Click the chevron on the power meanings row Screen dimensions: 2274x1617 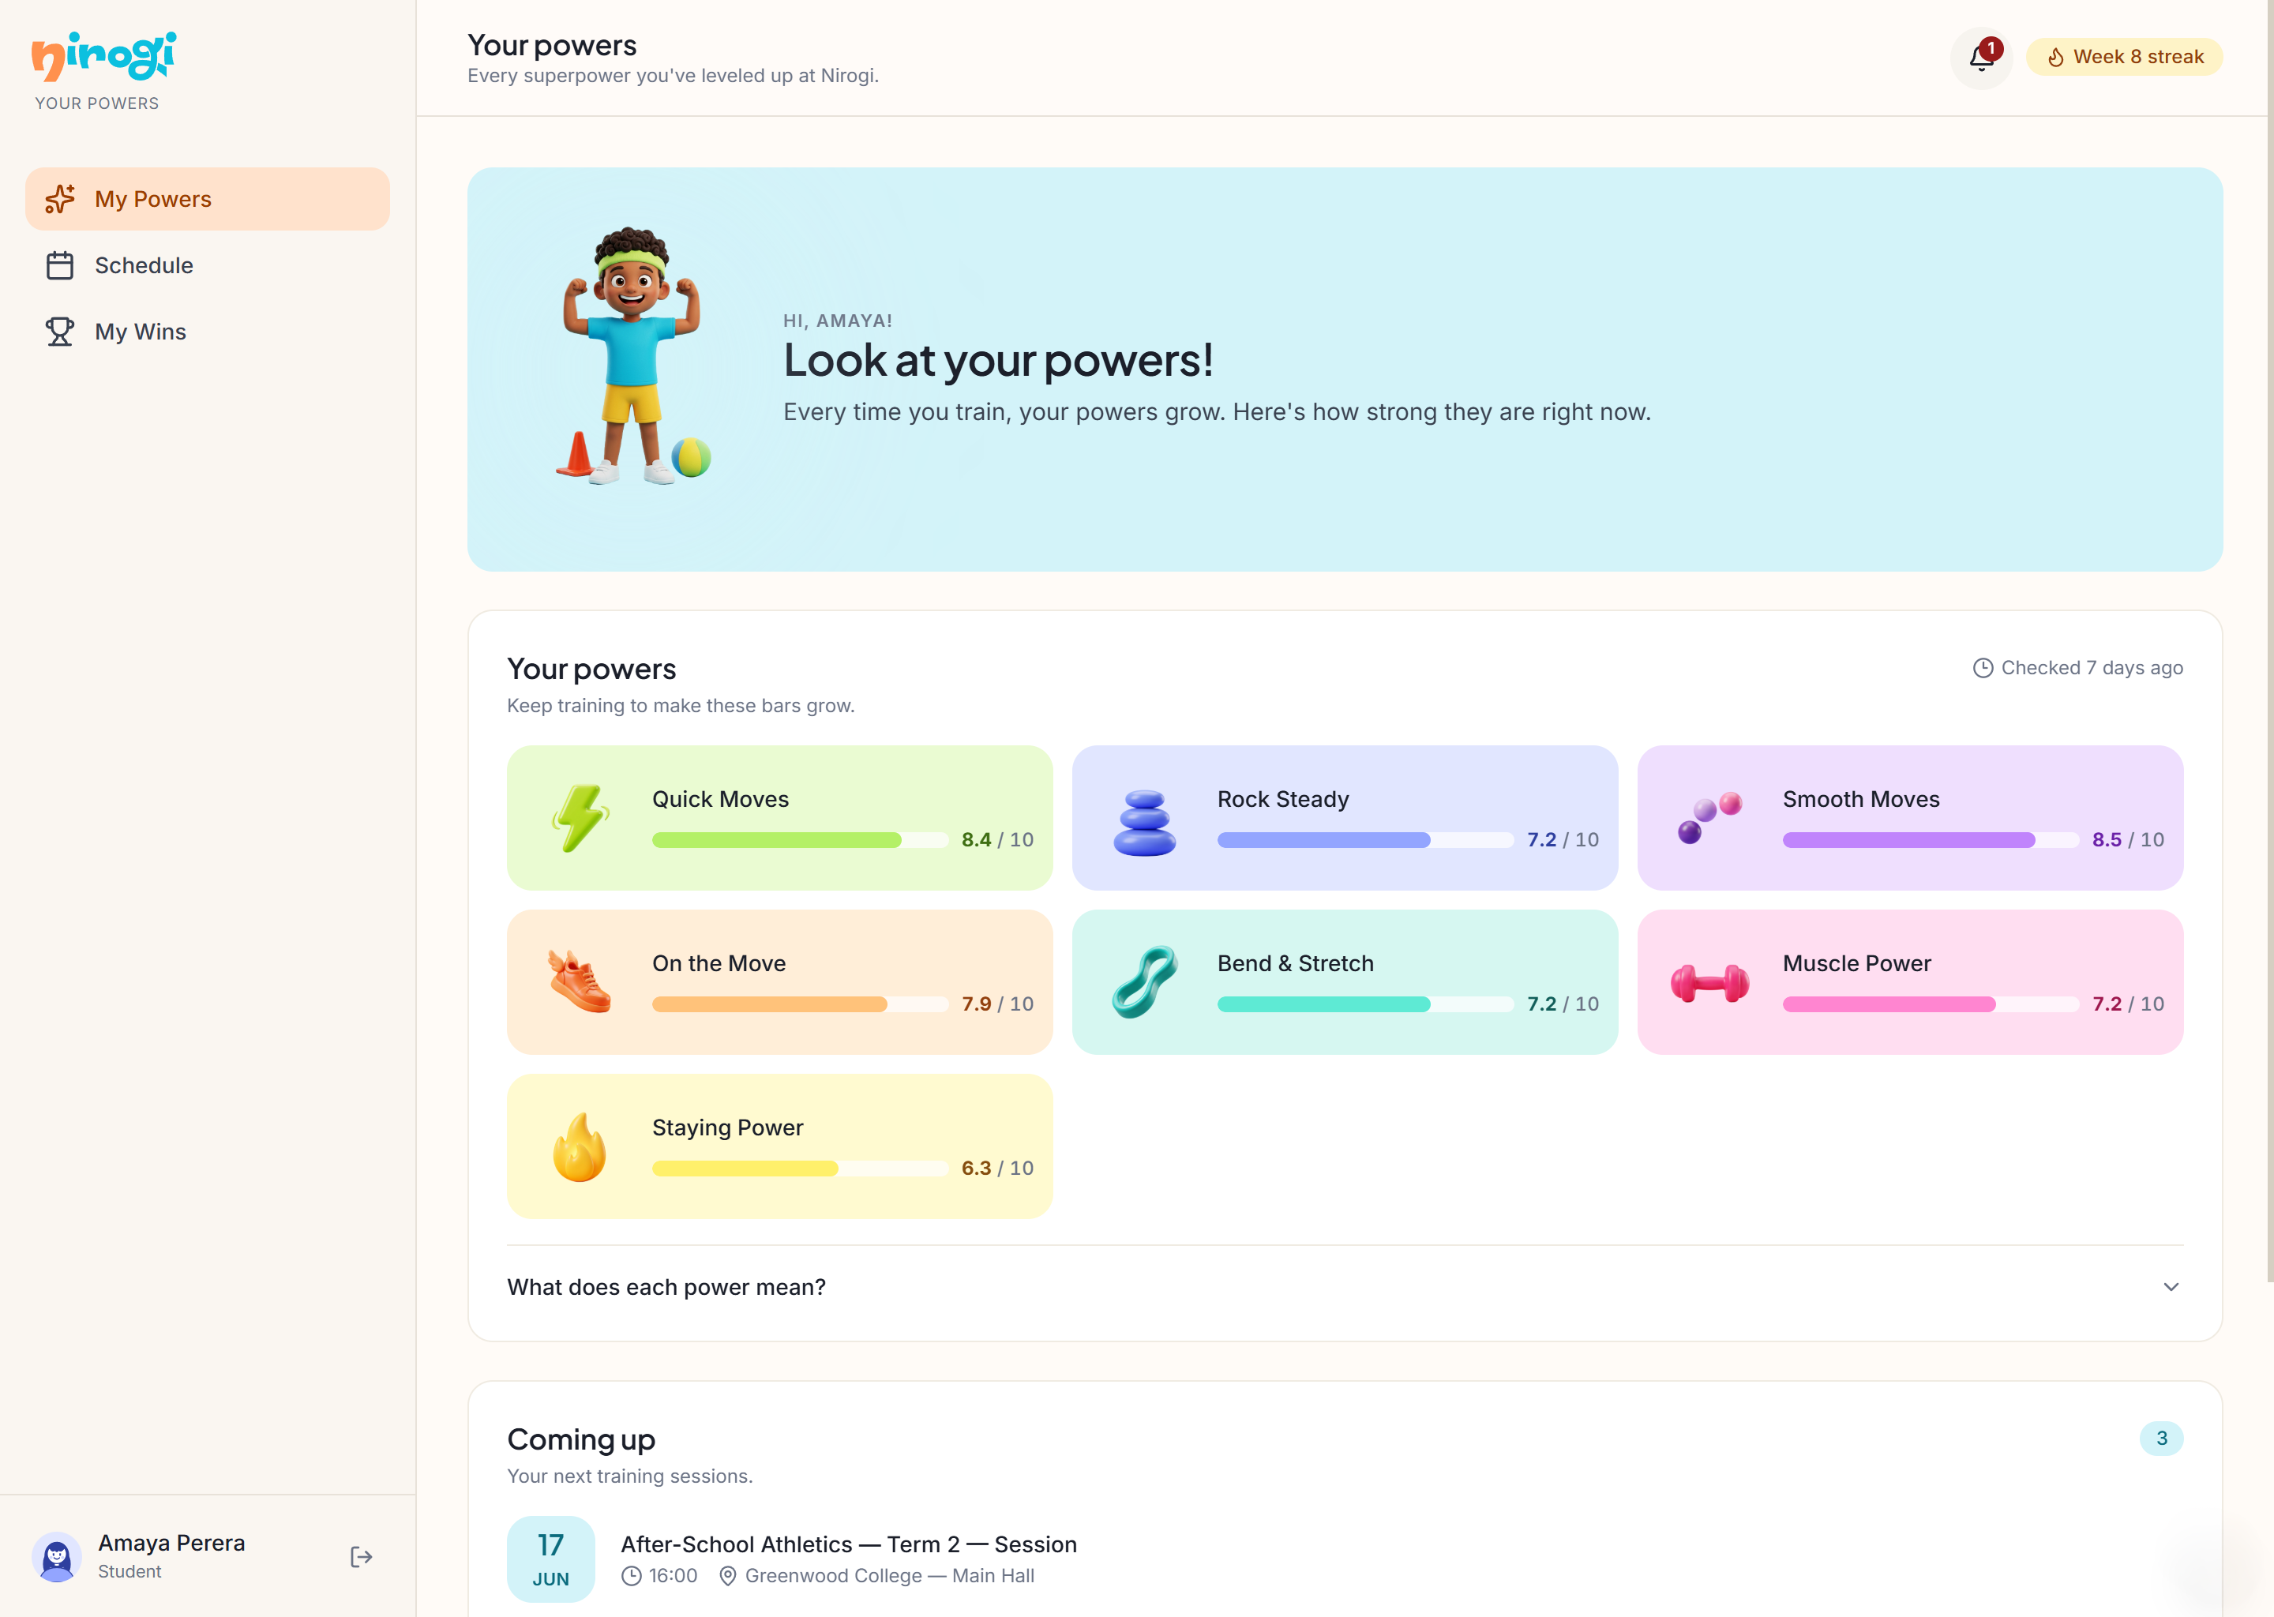pos(2171,1288)
